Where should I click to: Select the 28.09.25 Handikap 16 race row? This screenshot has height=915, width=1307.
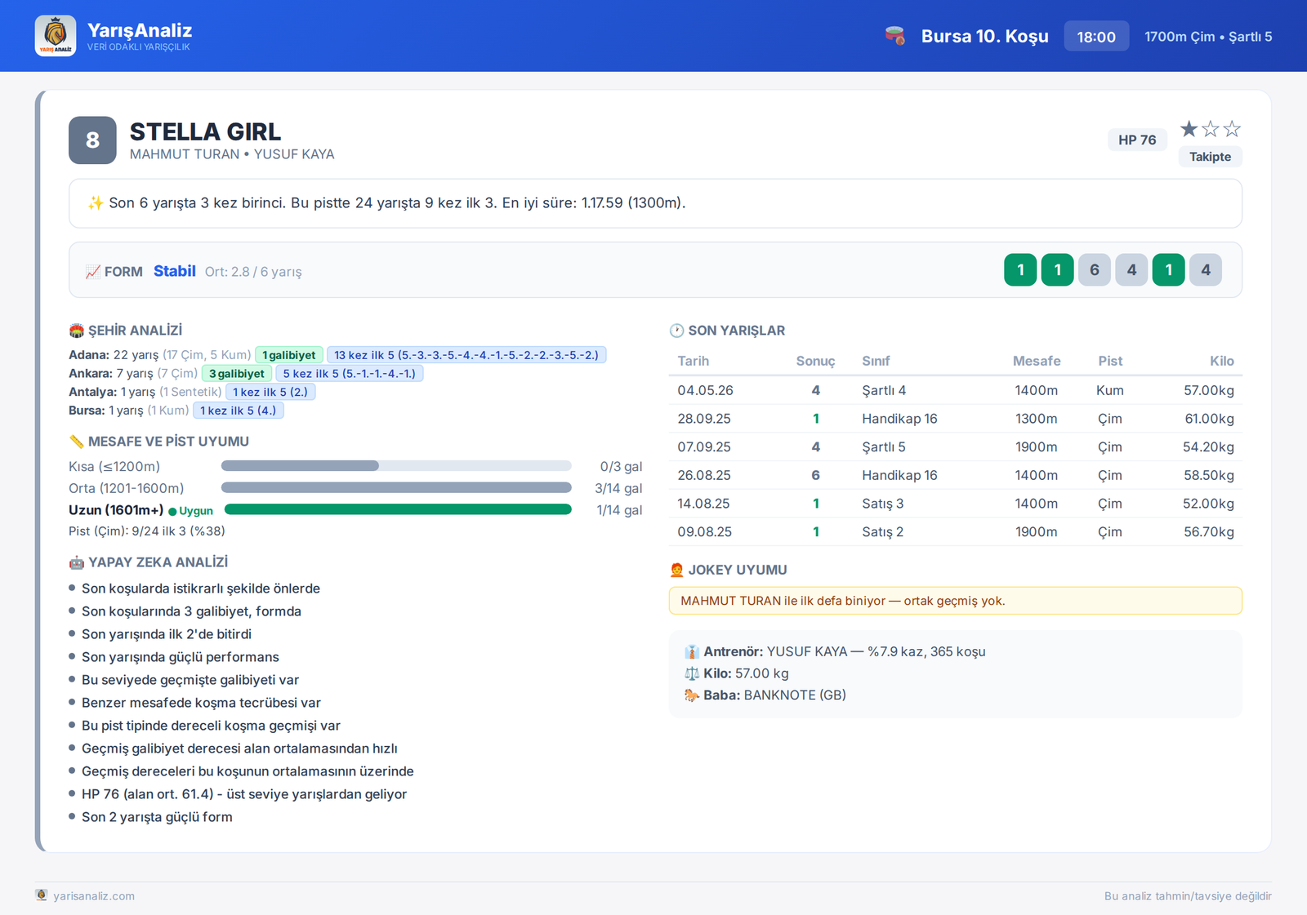[x=956, y=419]
